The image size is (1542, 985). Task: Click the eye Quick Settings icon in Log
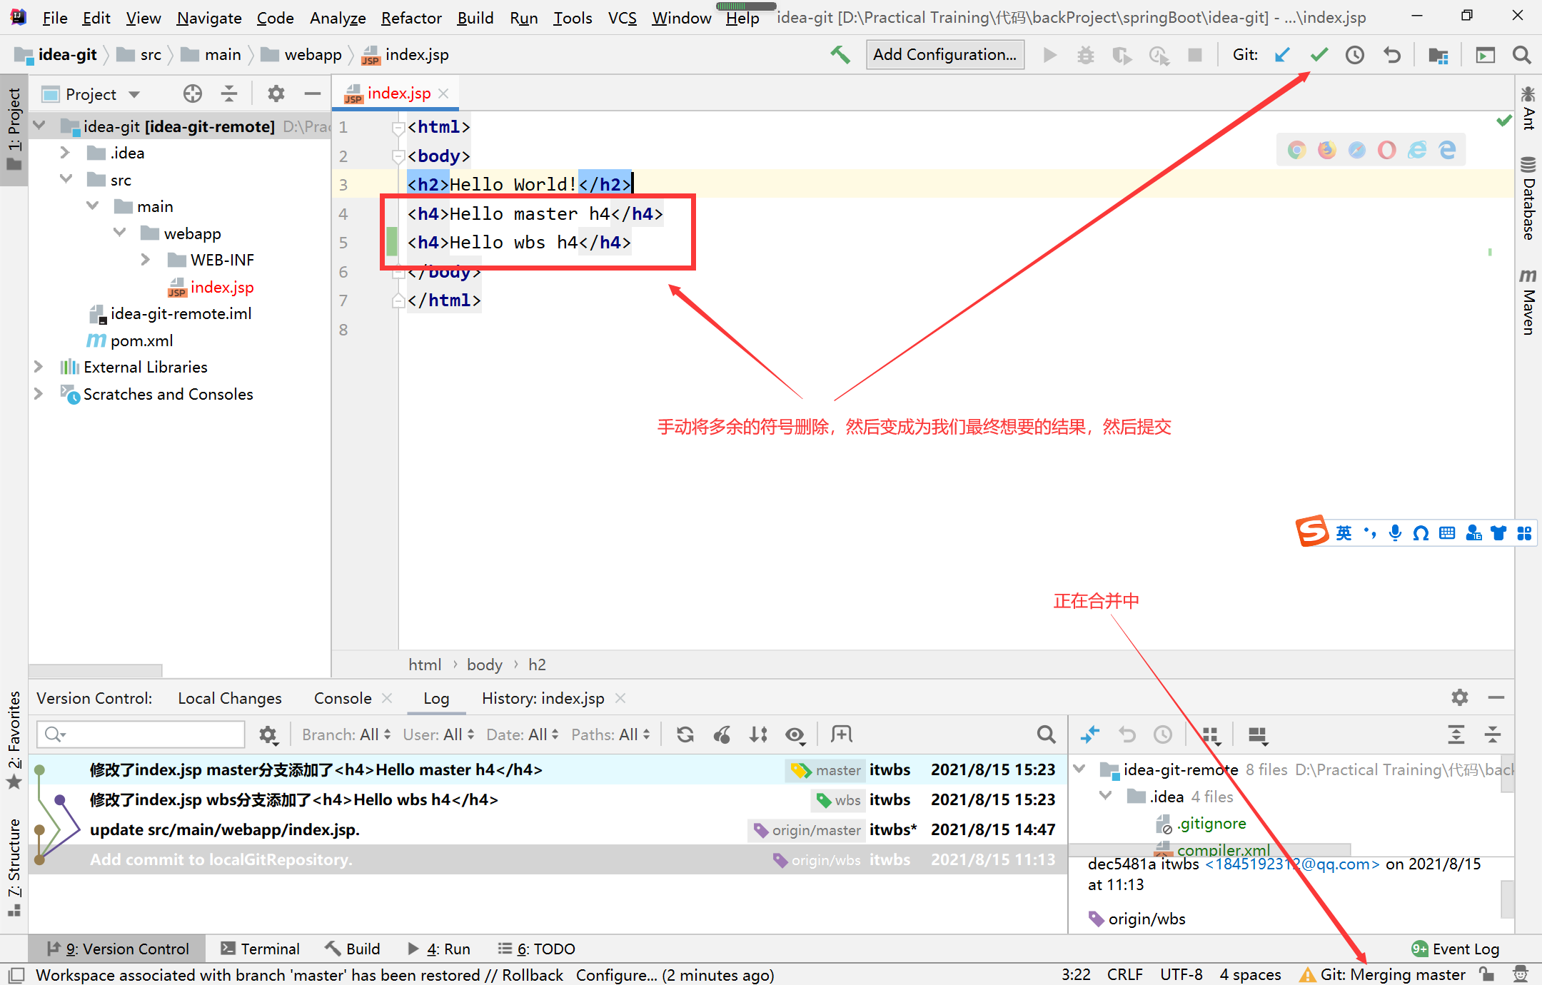click(x=795, y=734)
